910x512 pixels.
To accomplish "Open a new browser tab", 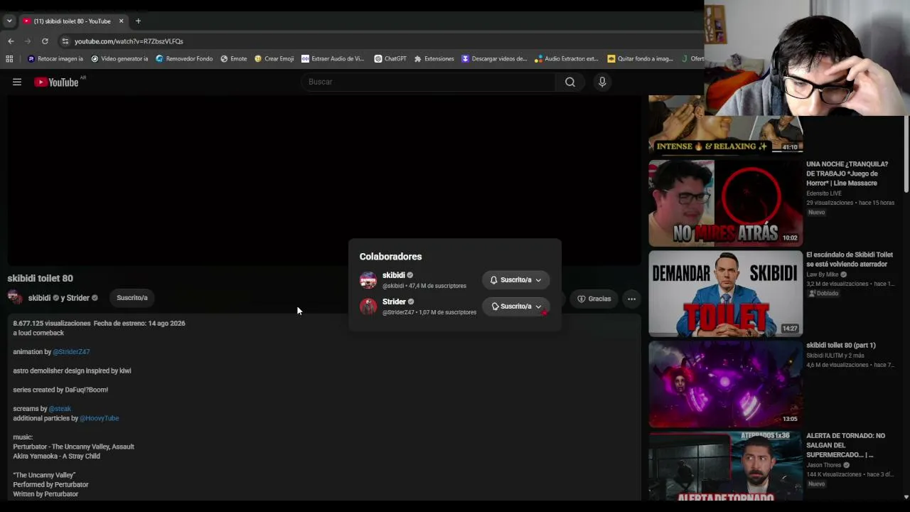I will 138,21.
